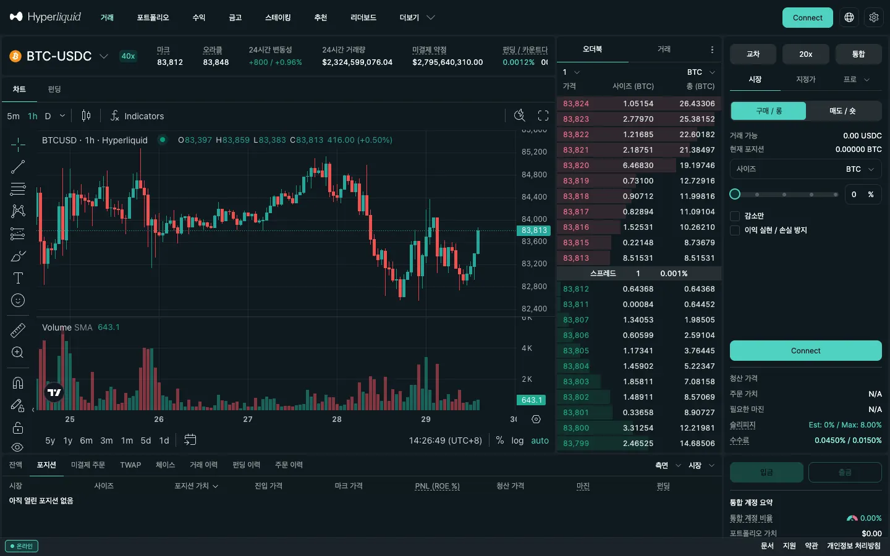
Task: Click the 입금 deposit button
Action: [x=766, y=472]
